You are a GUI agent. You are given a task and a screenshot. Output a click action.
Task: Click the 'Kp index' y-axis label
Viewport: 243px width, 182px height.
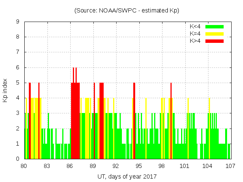(x=5, y=91)
